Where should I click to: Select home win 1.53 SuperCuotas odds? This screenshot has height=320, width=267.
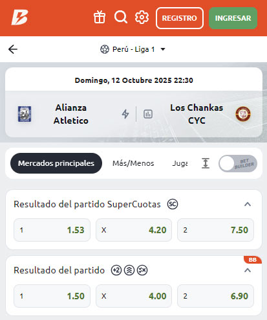(52, 230)
